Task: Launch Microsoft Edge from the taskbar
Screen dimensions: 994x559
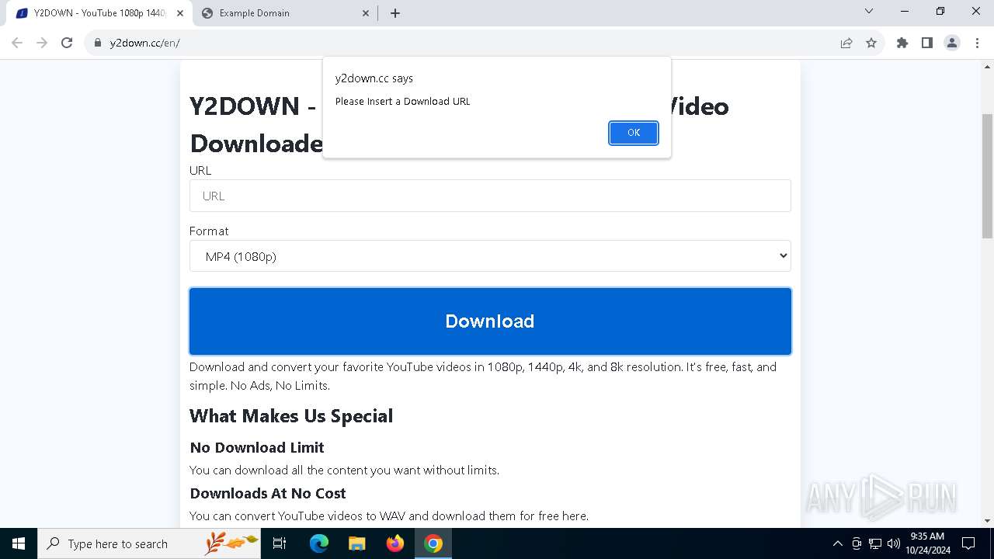Action: 319,543
